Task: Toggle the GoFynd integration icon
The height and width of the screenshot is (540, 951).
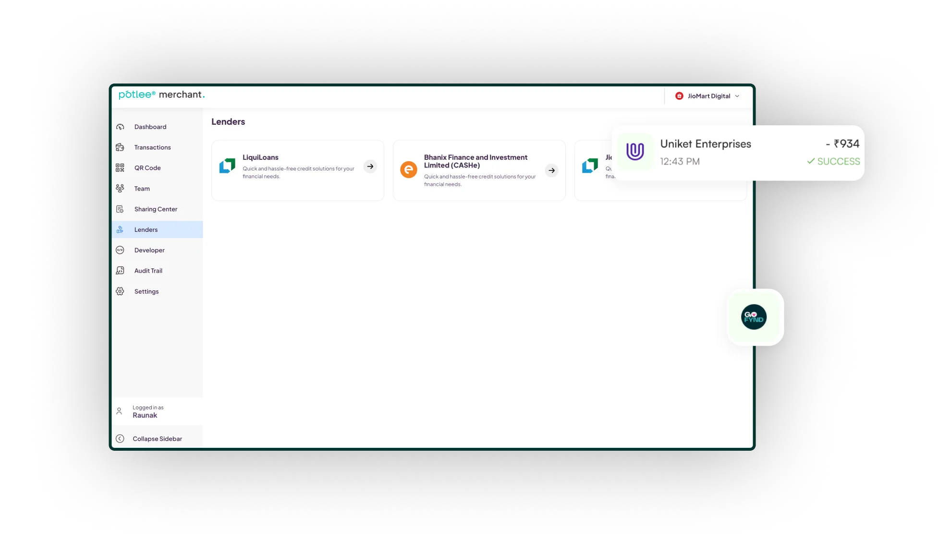Action: tap(754, 317)
